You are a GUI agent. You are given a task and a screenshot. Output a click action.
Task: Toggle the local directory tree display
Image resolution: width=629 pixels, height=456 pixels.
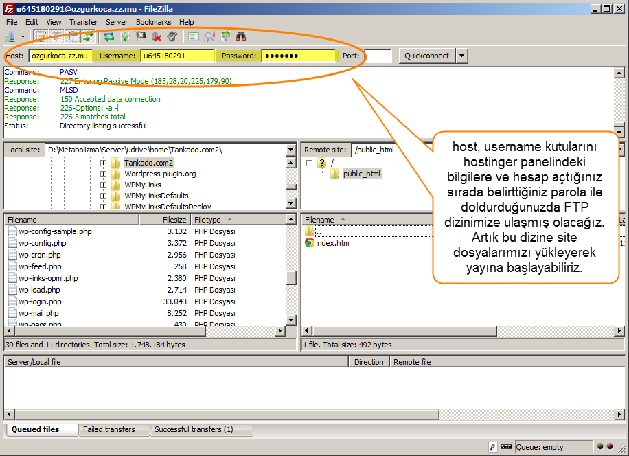(56, 37)
